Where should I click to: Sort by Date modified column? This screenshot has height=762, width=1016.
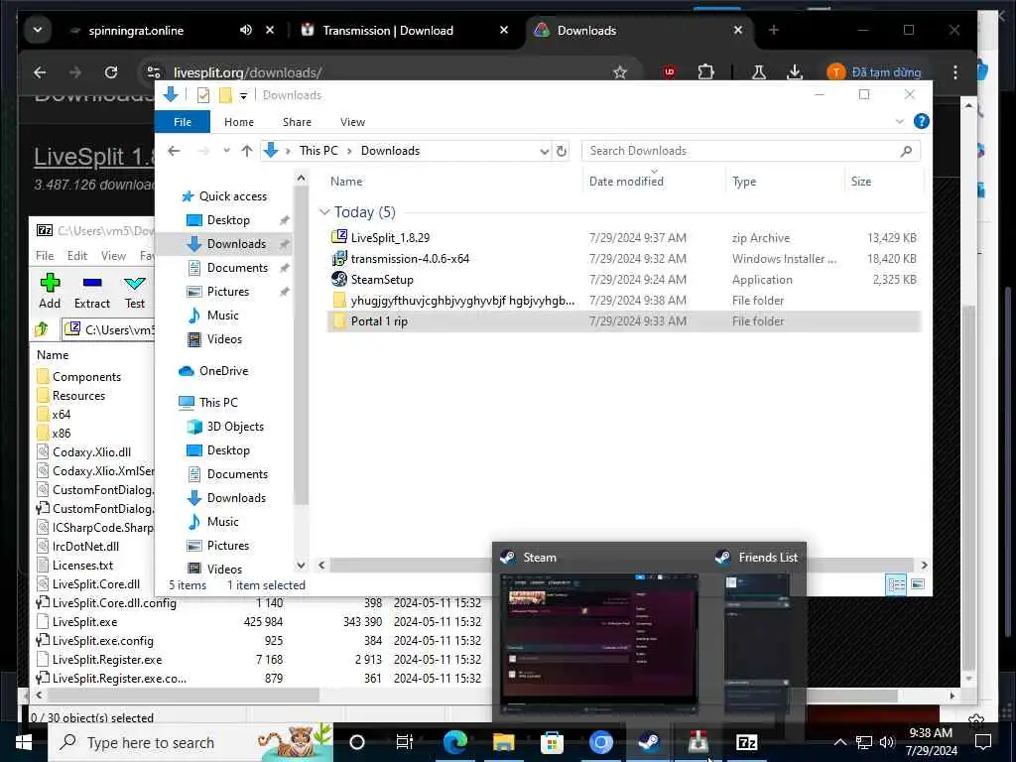[x=626, y=182]
